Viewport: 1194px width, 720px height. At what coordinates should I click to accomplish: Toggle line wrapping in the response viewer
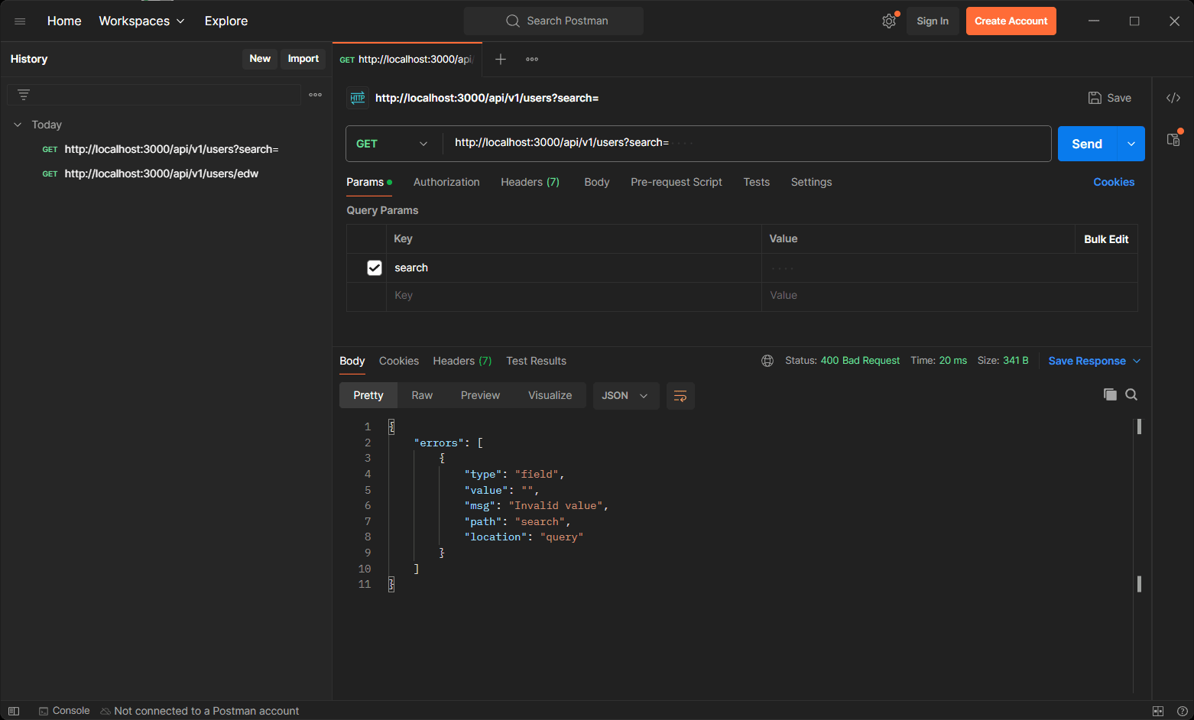coord(680,396)
